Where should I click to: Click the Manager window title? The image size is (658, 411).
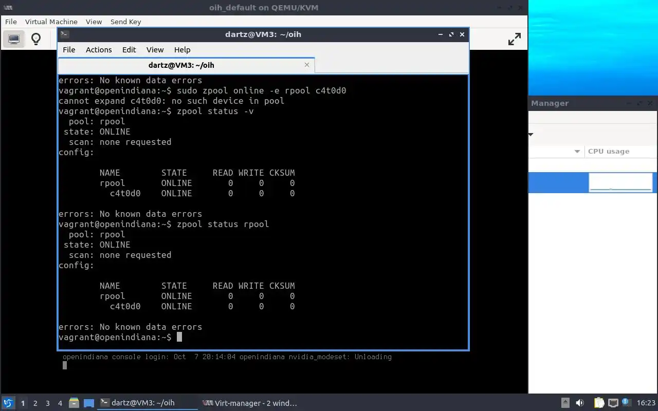tap(550, 103)
